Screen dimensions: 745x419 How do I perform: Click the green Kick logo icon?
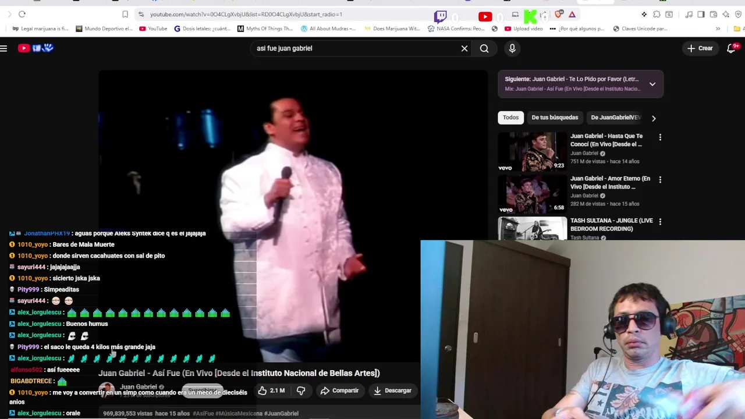(530, 16)
